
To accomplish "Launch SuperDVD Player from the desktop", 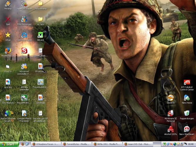I will (24, 4).
